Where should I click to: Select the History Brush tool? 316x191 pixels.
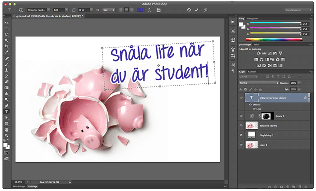(x=6, y=76)
